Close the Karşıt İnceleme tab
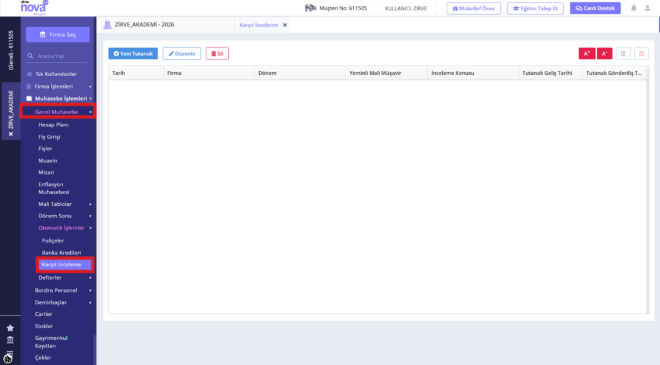 [285, 25]
